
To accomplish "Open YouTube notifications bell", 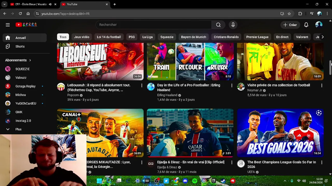I will click(x=306, y=25).
